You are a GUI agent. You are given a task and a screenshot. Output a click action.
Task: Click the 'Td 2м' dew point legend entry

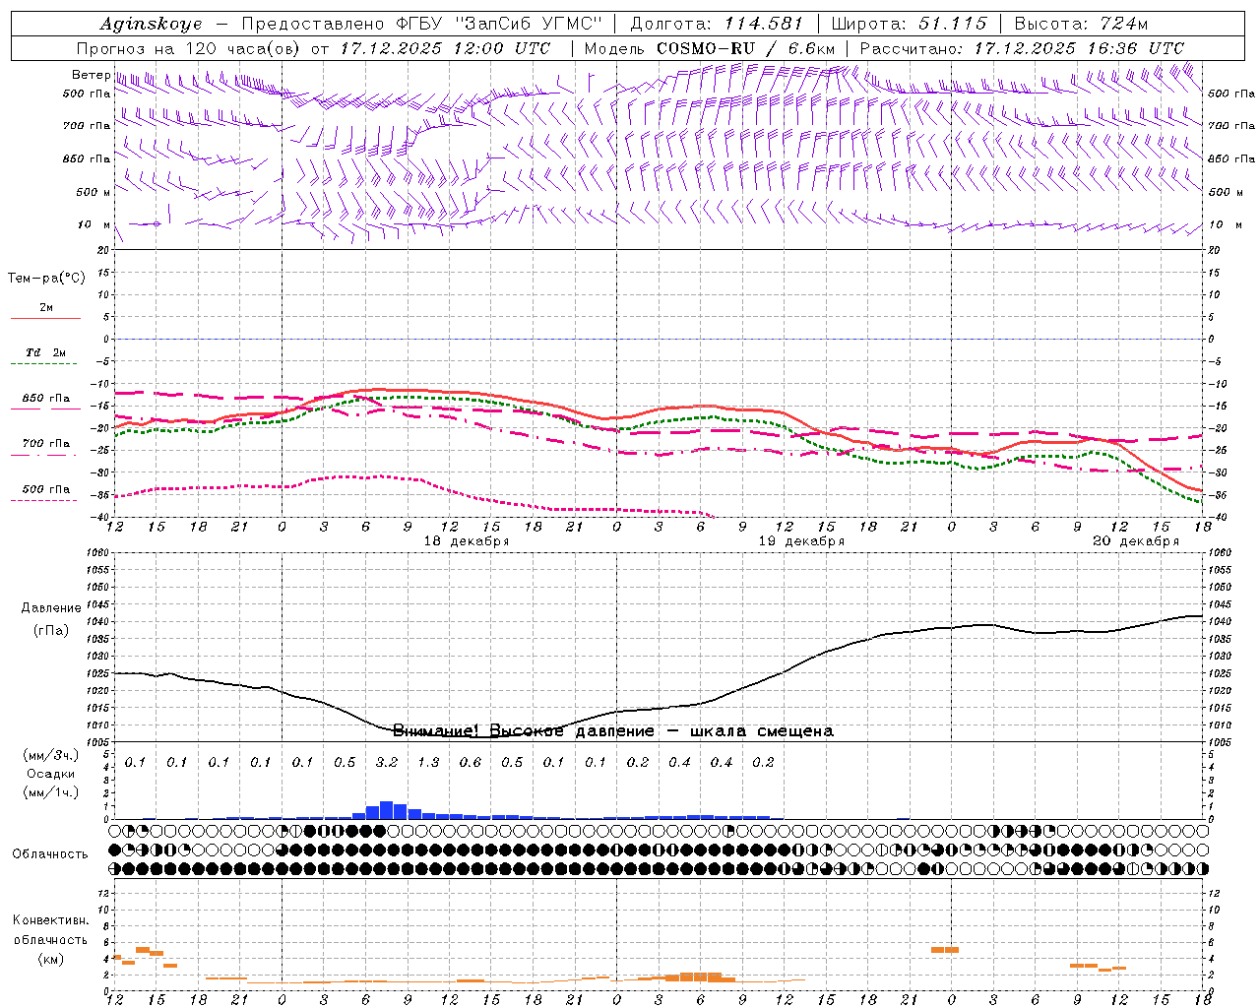tap(45, 352)
